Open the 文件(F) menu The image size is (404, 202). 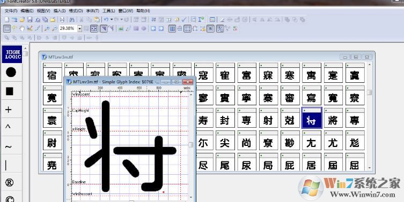coord(11,11)
